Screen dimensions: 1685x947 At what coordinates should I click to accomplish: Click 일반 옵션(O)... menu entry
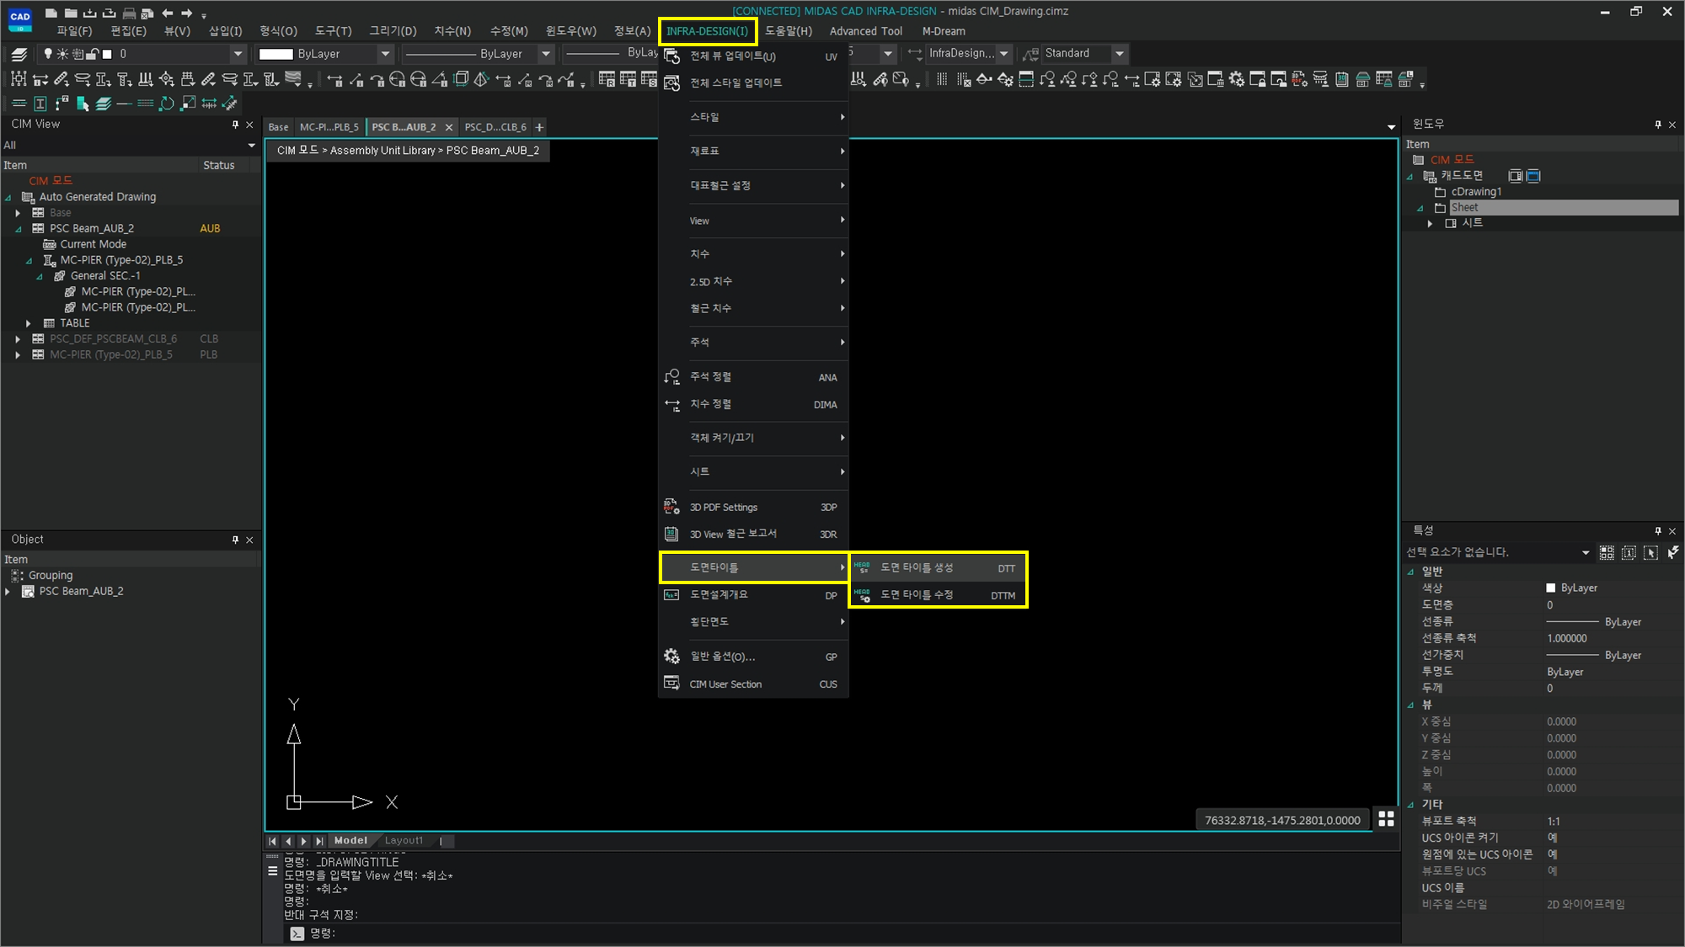753,657
